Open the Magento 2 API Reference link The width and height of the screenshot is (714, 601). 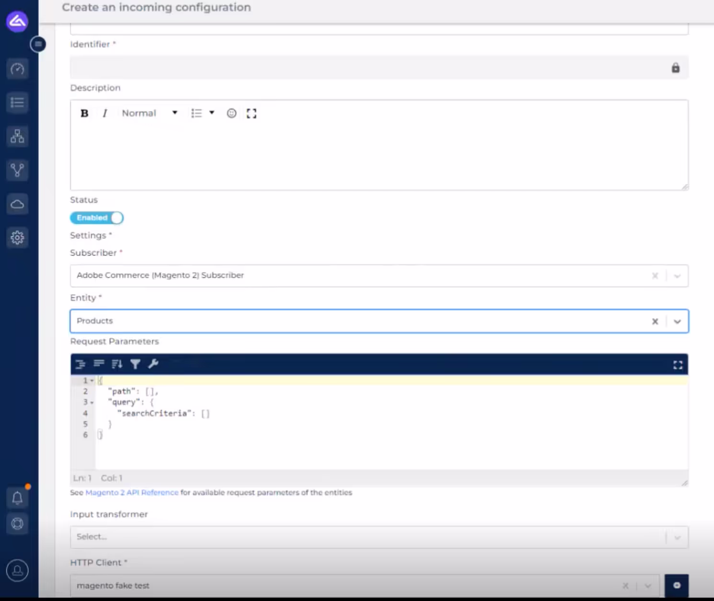[132, 492]
